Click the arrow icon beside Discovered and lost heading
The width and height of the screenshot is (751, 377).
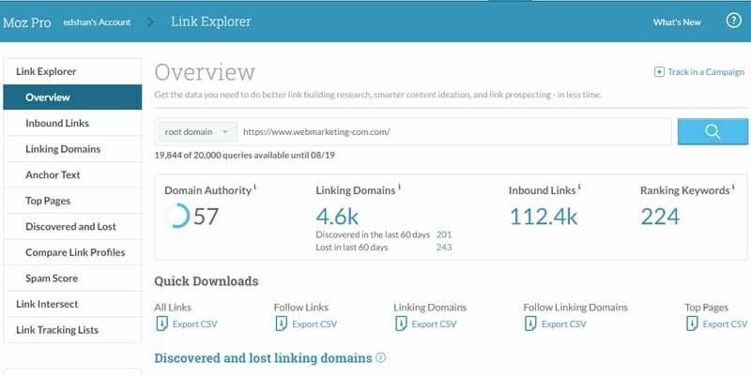pyautogui.click(x=380, y=357)
